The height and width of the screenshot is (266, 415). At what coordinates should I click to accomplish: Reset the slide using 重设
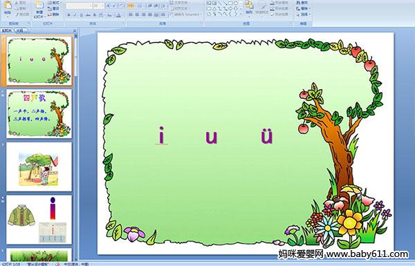click(x=53, y=8)
